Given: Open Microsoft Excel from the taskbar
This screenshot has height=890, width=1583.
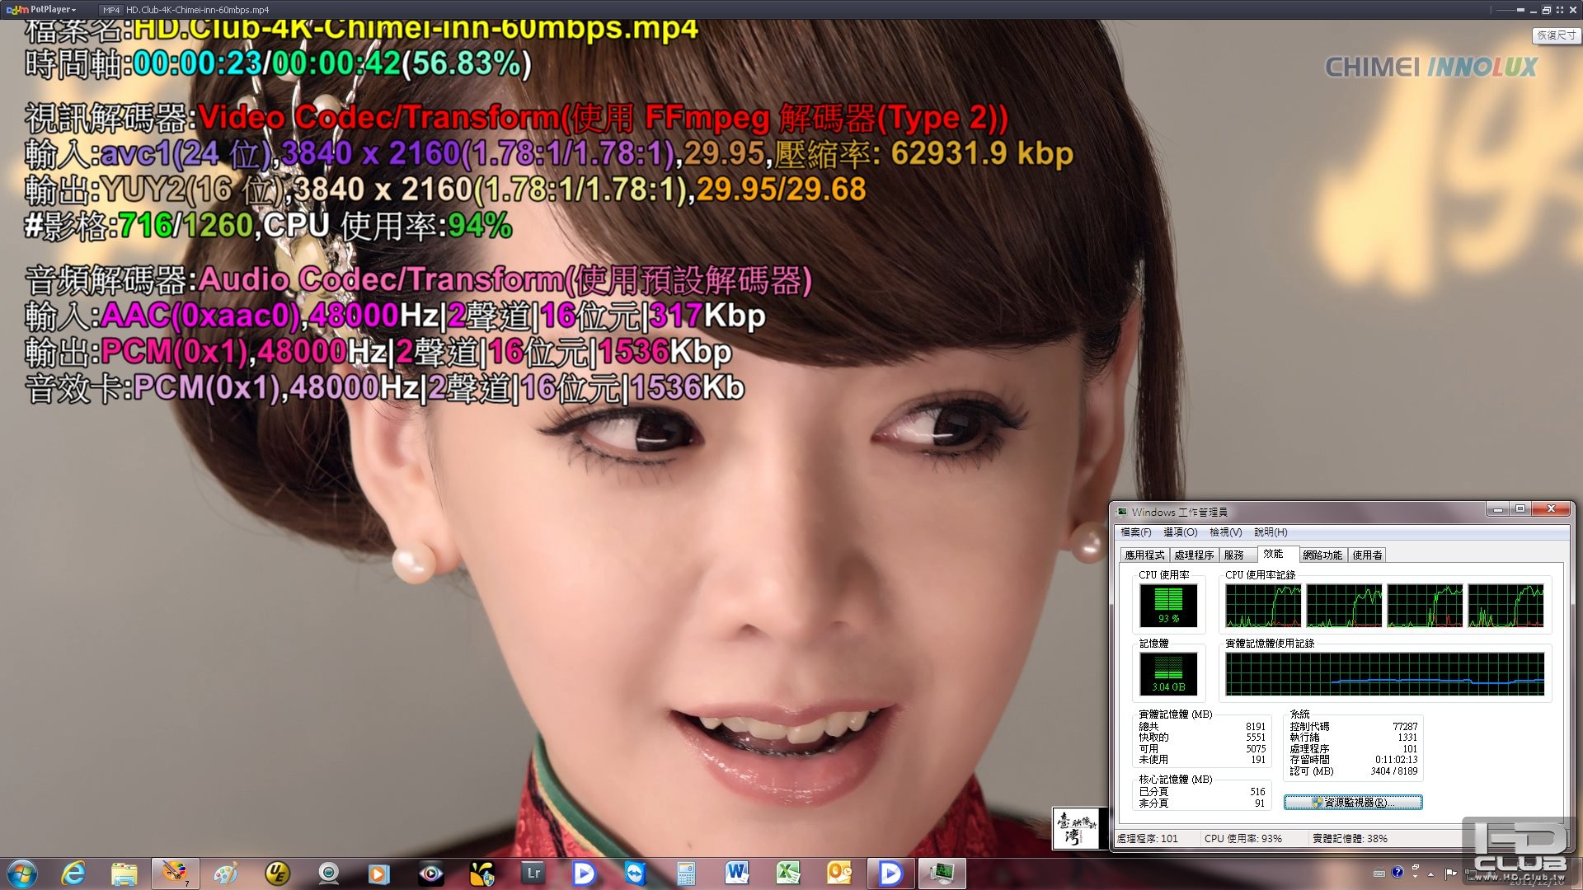Looking at the screenshot, I should click(788, 873).
